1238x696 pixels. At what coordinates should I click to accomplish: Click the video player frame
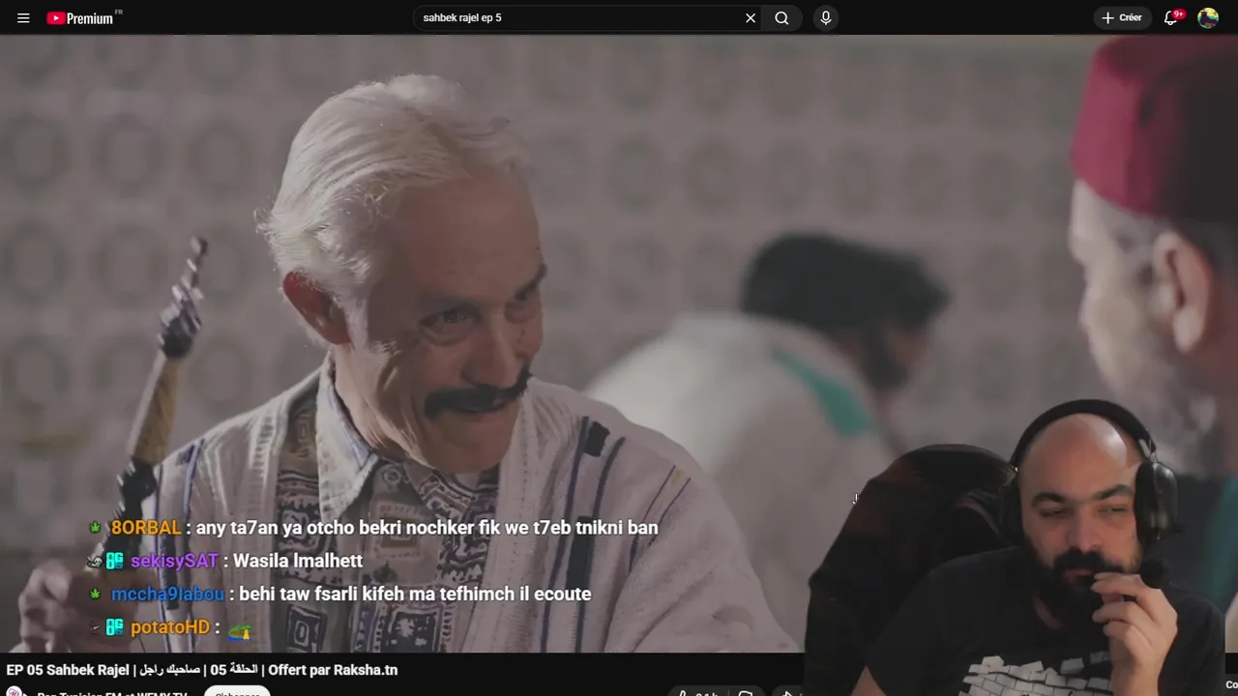(619, 343)
